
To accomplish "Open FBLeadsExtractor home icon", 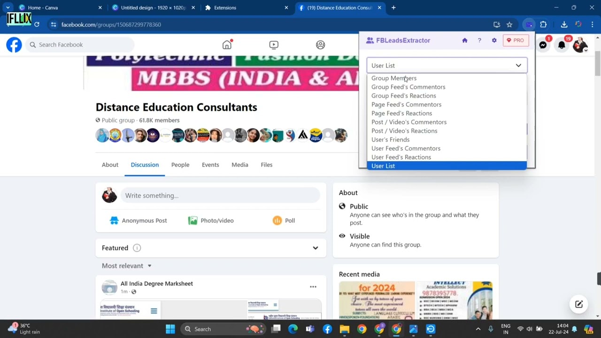I will (465, 40).
